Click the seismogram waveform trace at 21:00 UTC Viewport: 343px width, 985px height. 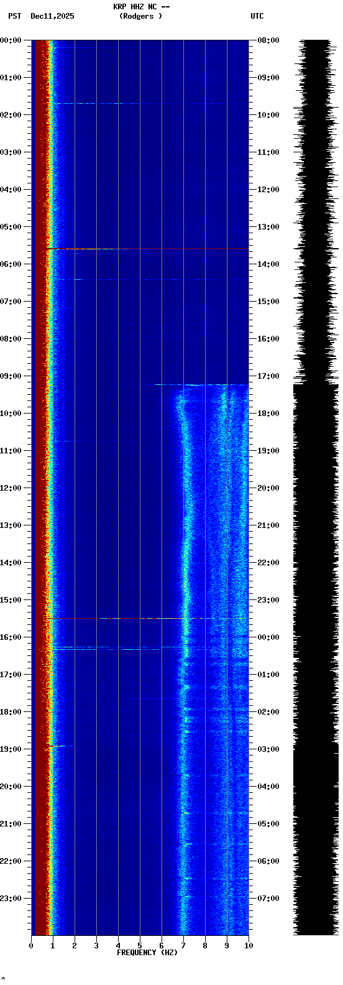pos(316,525)
